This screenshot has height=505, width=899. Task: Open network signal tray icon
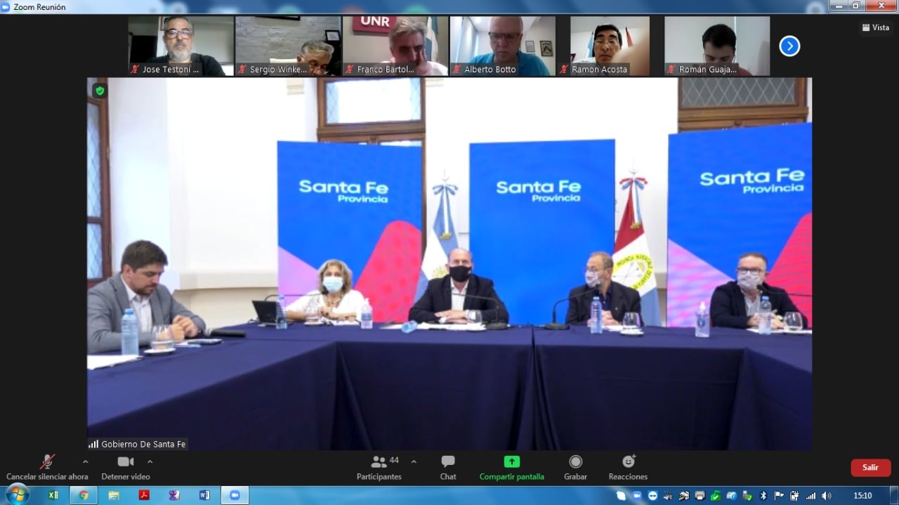pyautogui.click(x=811, y=496)
